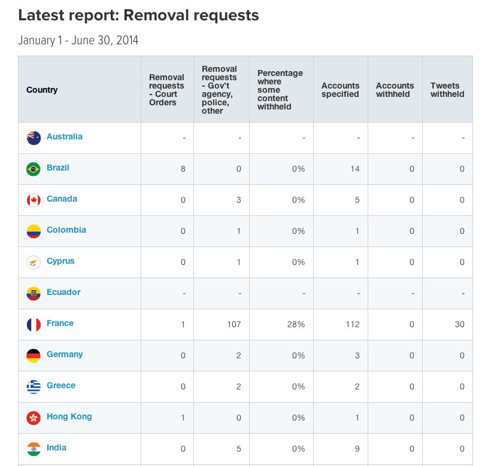Open the Greece country link
488x466 pixels.
point(61,385)
